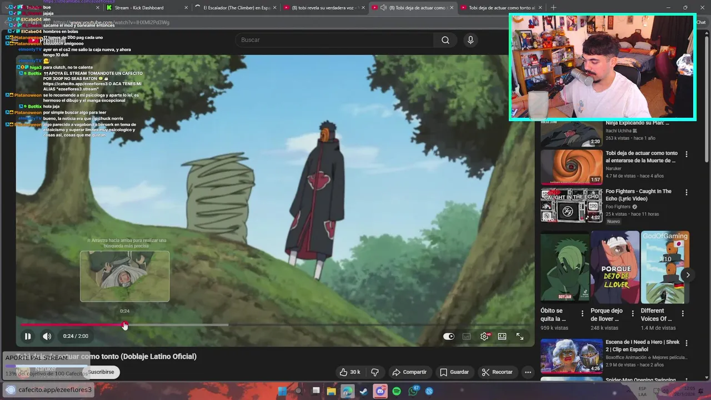Toggle the autoplay switch in player
Viewport: 711px width, 400px height.
(448, 336)
